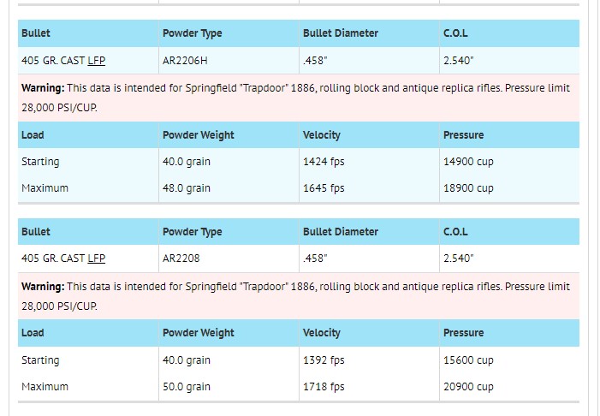Click the 15600 cup pressure value
Image resolution: width=600 pixels, height=416 pixels.
point(468,360)
